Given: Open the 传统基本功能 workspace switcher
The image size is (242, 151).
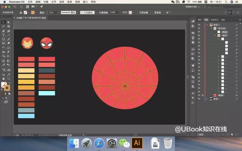Looking at the screenshot, I should 192,7.
